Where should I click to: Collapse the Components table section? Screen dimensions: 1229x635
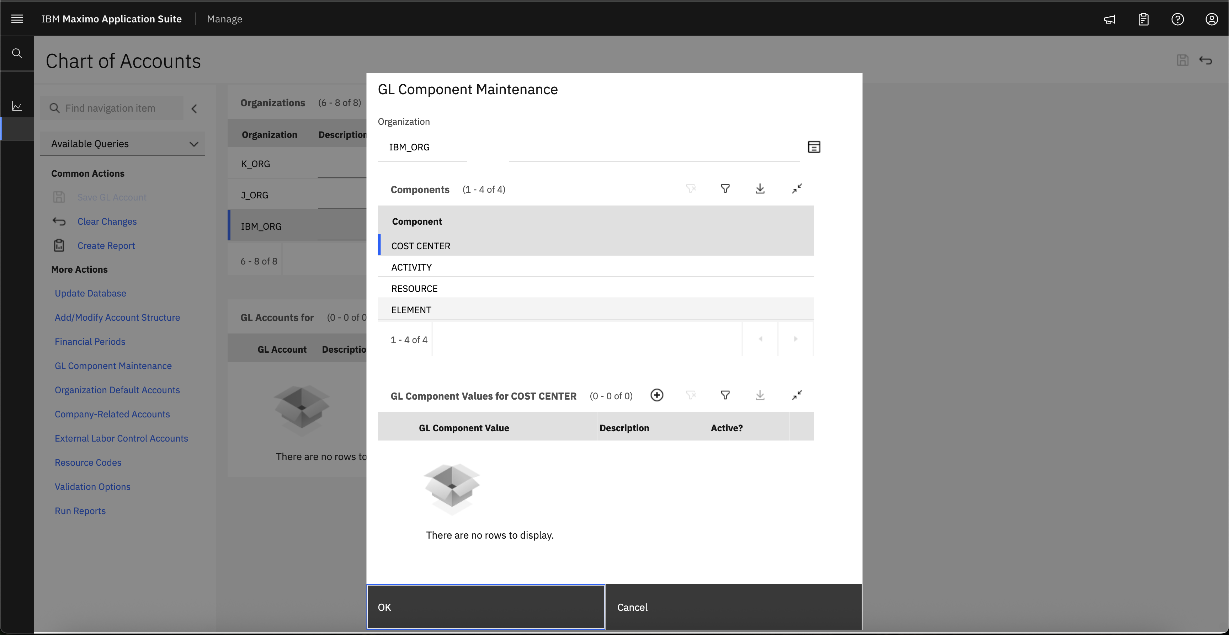click(797, 188)
